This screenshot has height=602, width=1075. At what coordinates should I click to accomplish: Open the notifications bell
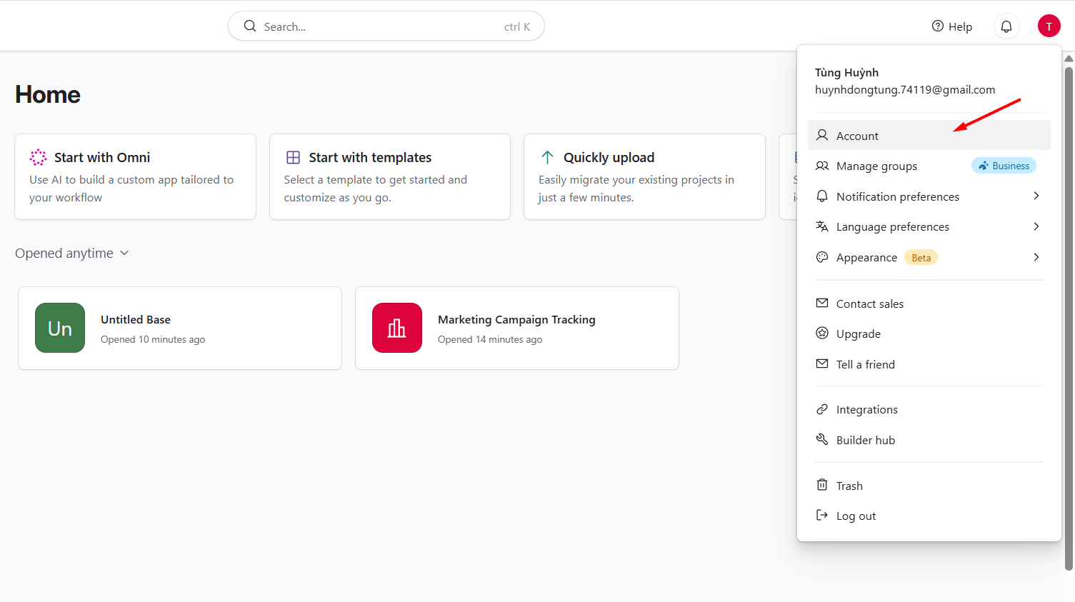[1006, 26]
